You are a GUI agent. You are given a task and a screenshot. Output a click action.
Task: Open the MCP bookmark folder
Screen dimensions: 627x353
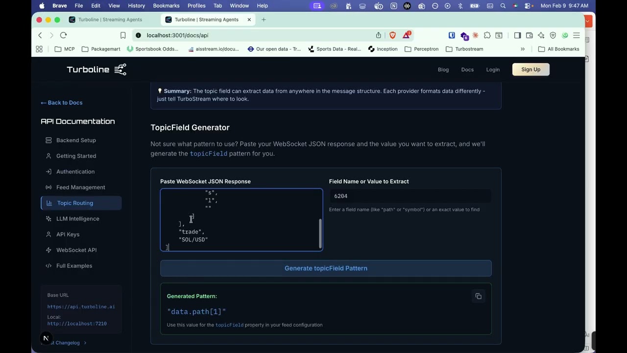click(x=65, y=49)
